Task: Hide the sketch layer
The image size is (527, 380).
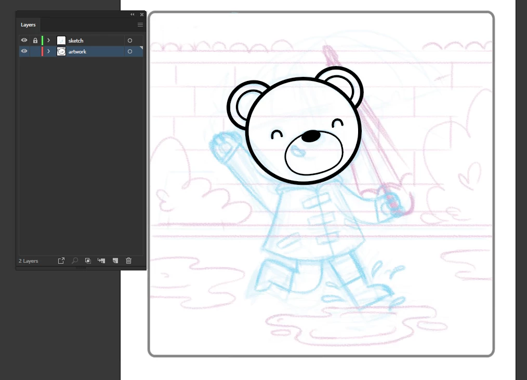Action: [x=24, y=40]
